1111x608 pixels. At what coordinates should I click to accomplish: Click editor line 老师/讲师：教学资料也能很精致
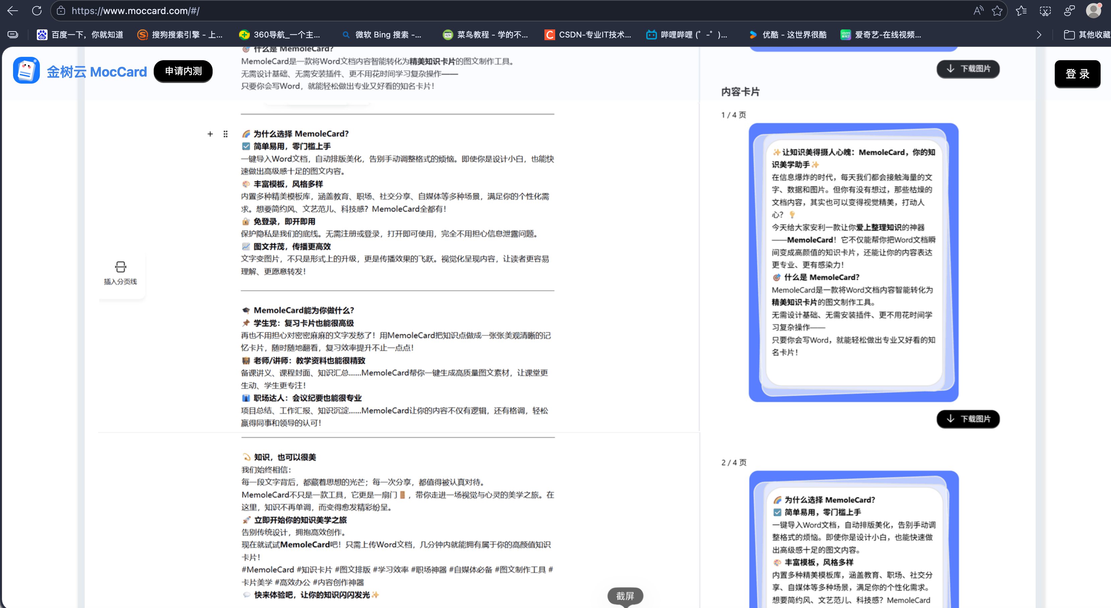303,361
